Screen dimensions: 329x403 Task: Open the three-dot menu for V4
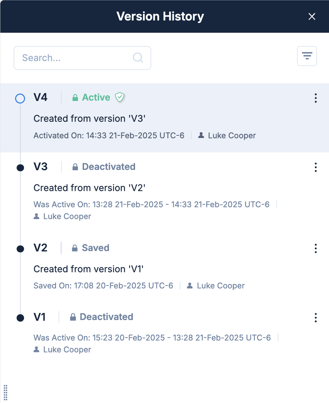click(x=316, y=98)
